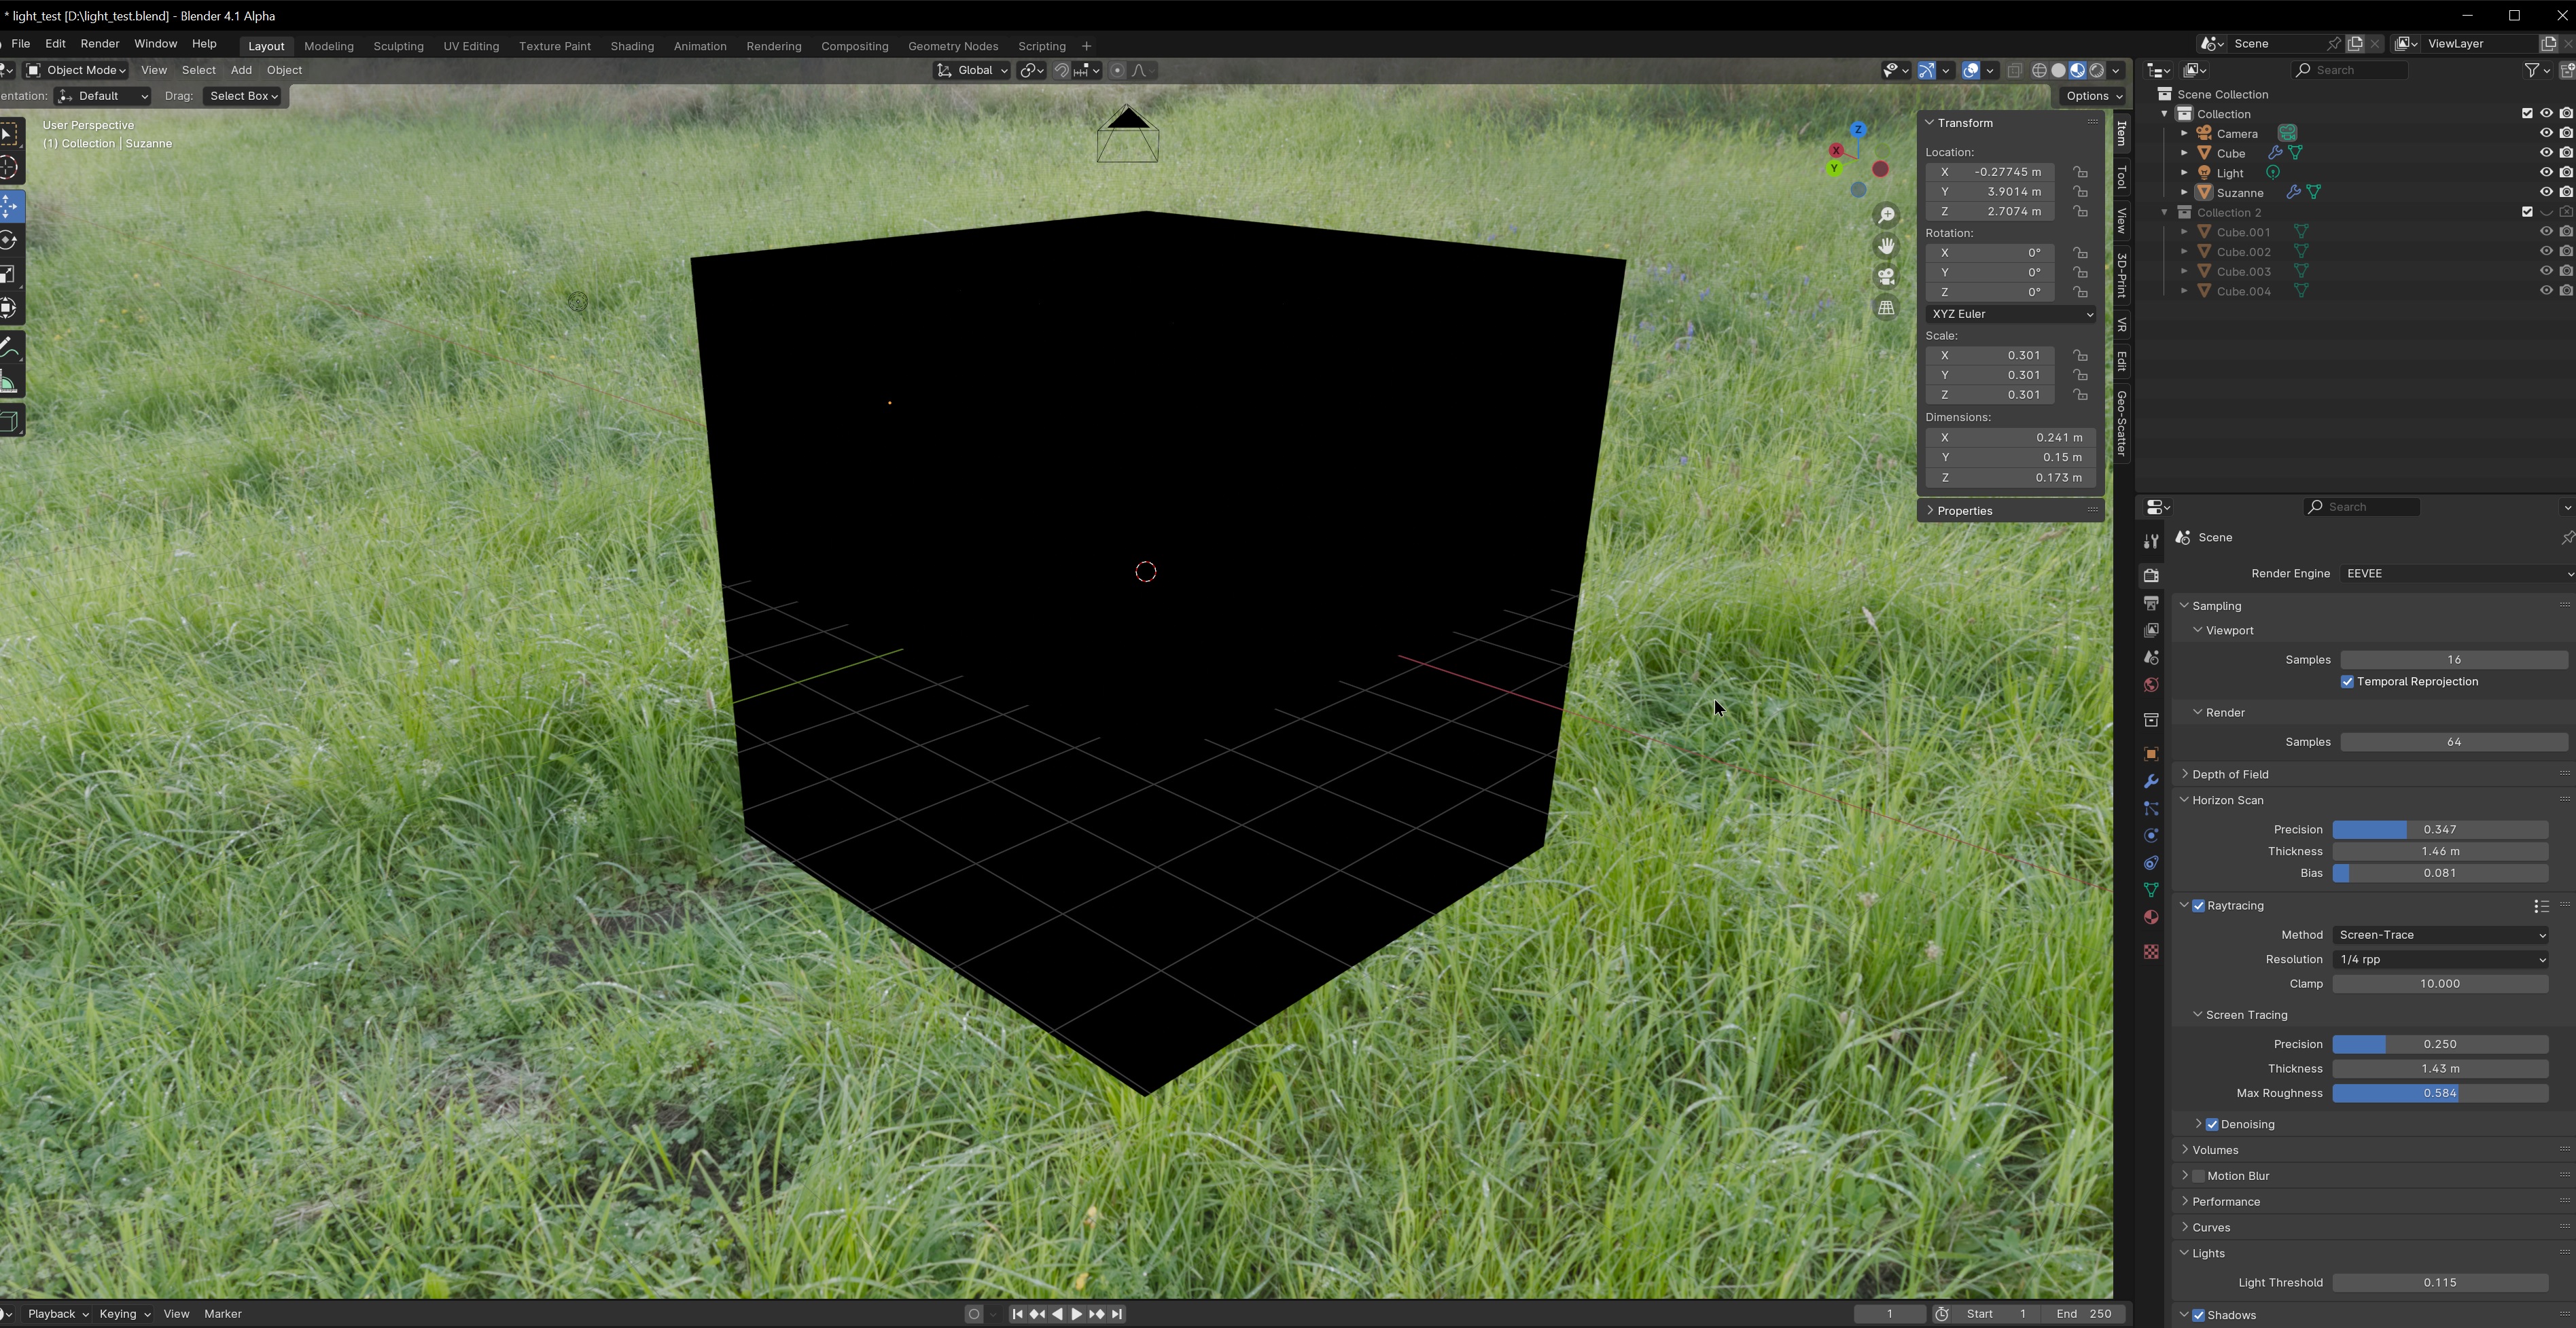
Task: Open the Render properties camera icon
Action: (2151, 575)
